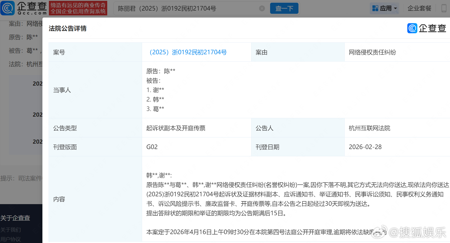Open case number (2025)浙0192民初21704号 link

(188, 52)
